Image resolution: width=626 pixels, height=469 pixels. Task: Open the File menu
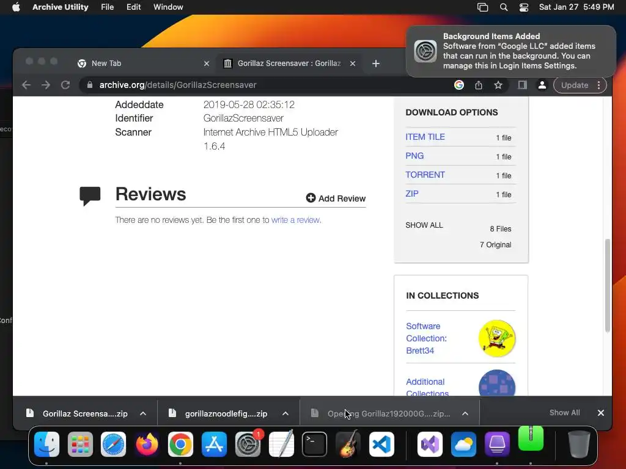[x=108, y=7]
